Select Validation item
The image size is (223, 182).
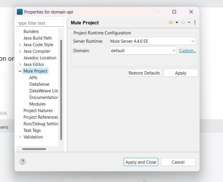click(x=33, y=137)
